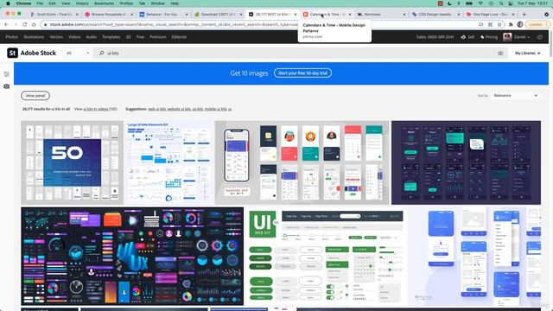Select the Templates category
The height and width of the screenshot is (311, 553).
pyautogui.click(x=111, y=36)
